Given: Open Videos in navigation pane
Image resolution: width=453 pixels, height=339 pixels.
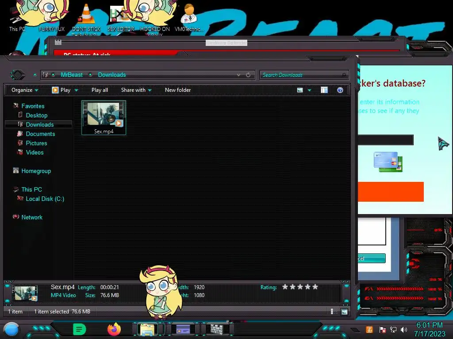Looking at the screenshot, I should [35, 152].
